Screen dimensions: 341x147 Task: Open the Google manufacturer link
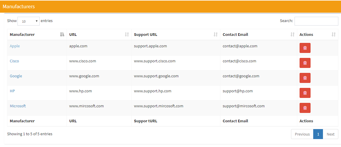tap(16, 76)
